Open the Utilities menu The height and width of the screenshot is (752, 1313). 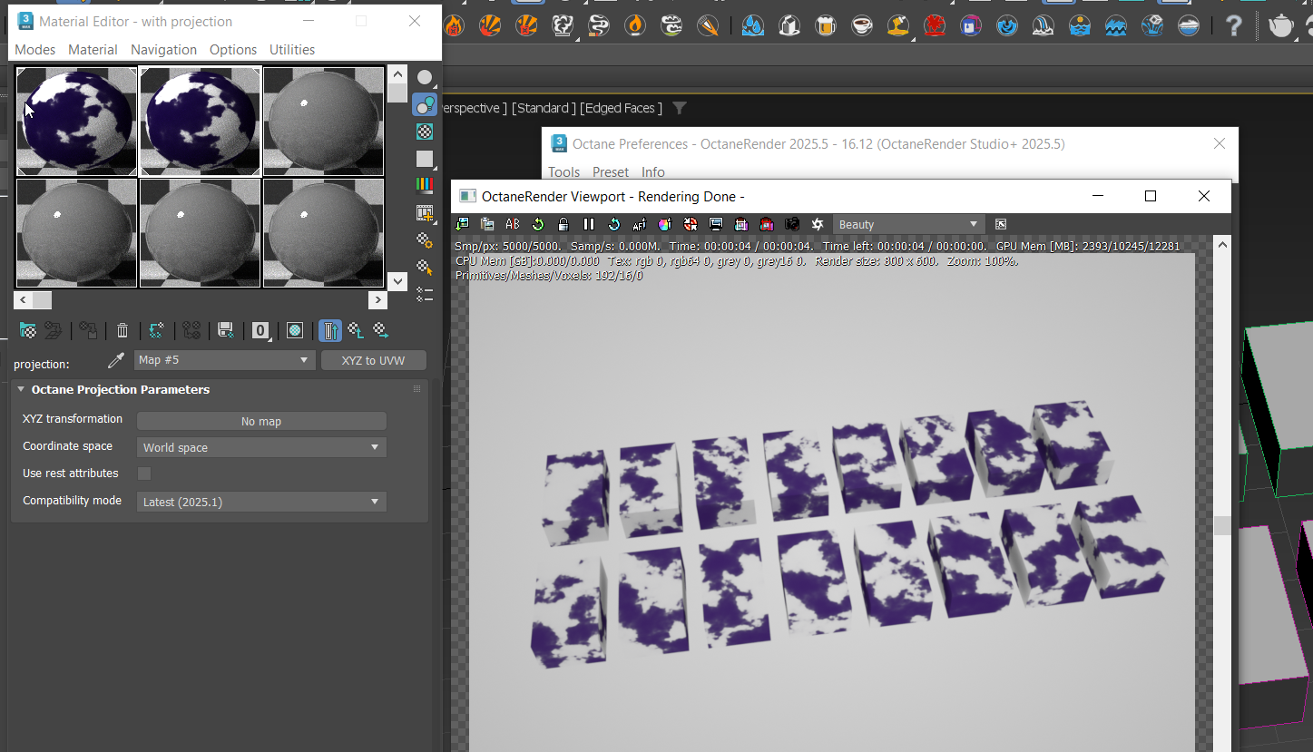coord(292,50)
